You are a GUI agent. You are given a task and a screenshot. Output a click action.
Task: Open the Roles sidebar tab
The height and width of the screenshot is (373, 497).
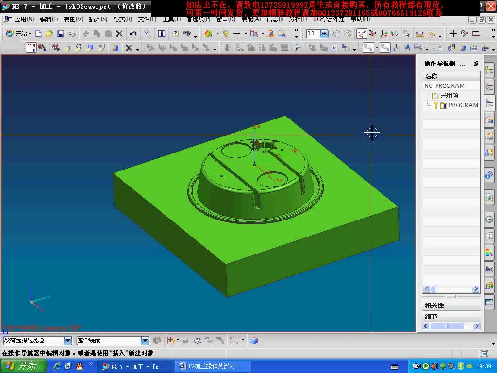489,286
